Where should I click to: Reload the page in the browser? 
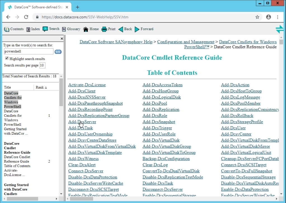pos(26,17)
